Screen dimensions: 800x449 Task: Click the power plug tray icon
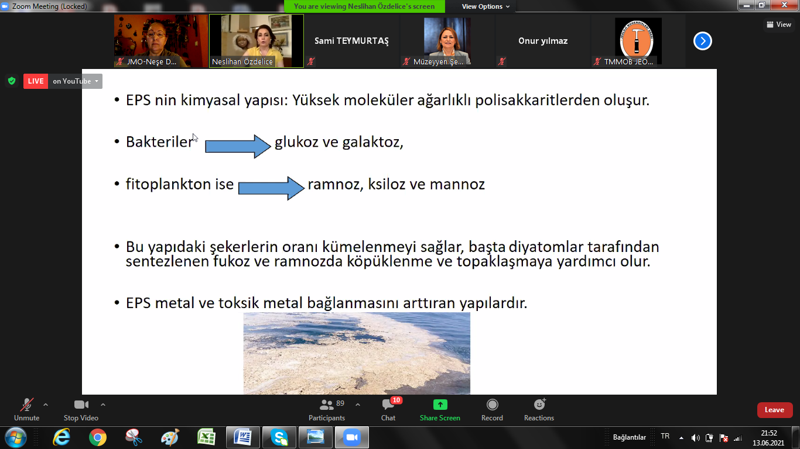point(710,437)
